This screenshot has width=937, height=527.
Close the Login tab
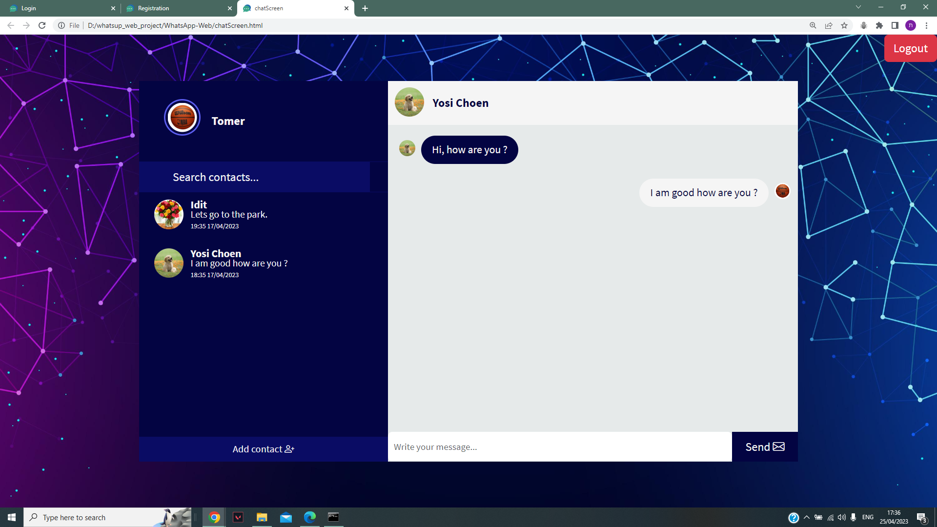pyautogui.click(x=113, y=8)
